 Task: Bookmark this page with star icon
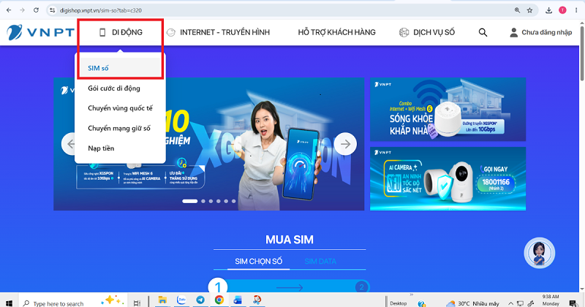(529, 10)
